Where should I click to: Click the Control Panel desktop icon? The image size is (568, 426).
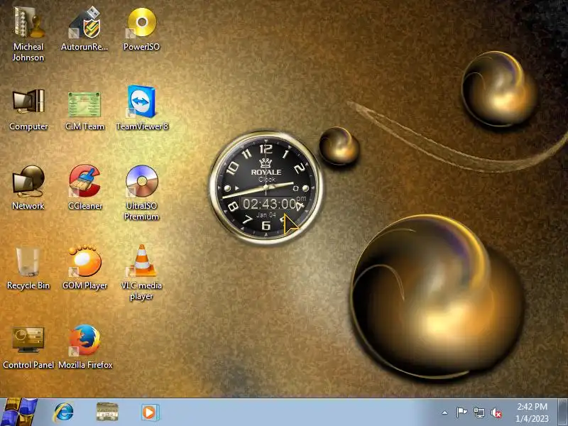[x=28, y=348]
